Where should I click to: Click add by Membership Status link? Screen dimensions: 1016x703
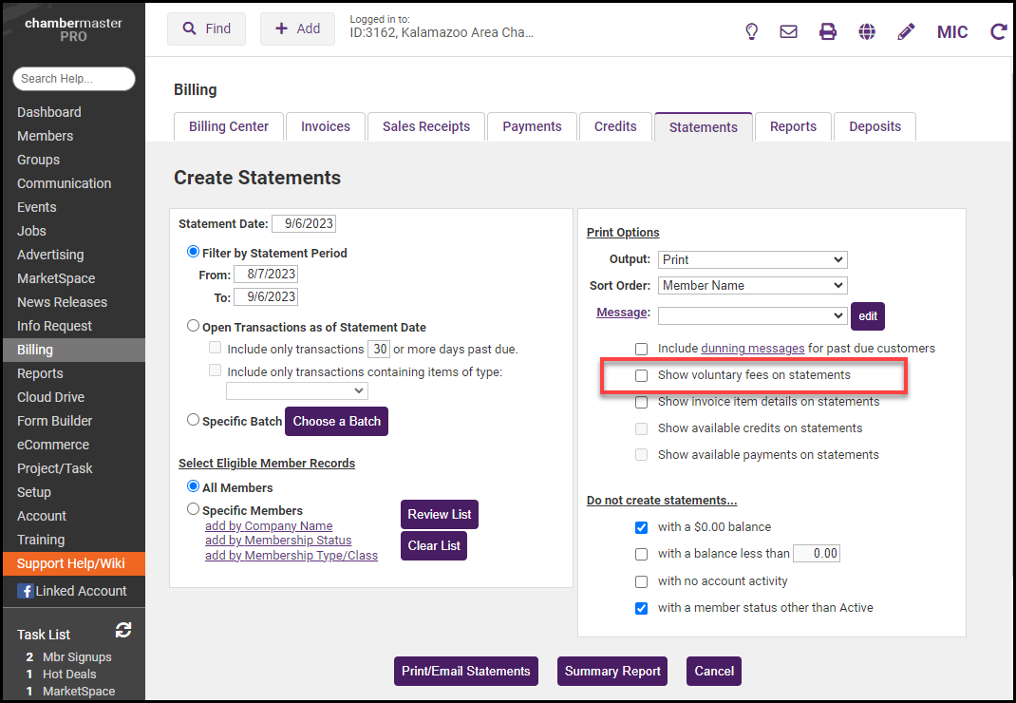pyautogui.click(x=278, y=541)
